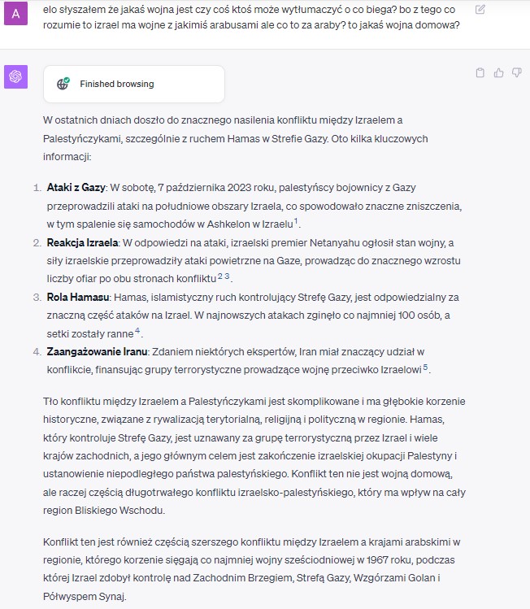The width and height of the screenshot is (530, 609).
Task: Click the bold heading "Zaangażowanie Iranu"
Action: (97, 352)
